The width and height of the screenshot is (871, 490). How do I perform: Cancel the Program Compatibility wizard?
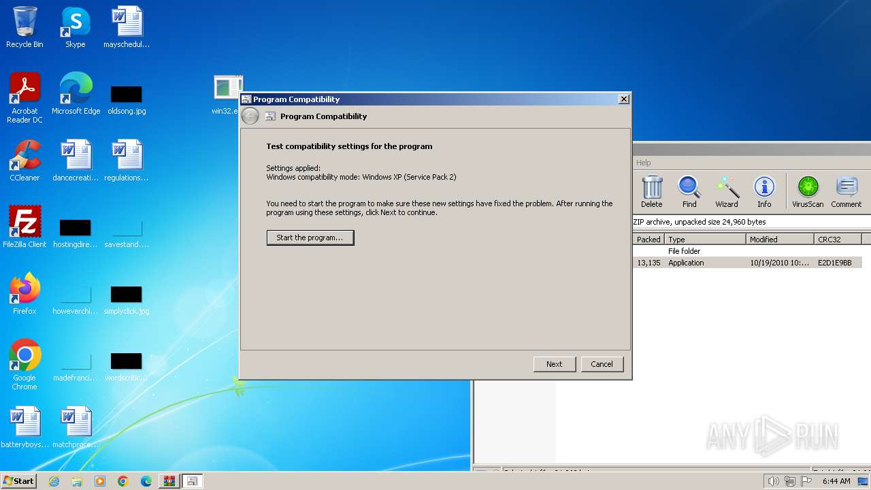click(602, 364)
